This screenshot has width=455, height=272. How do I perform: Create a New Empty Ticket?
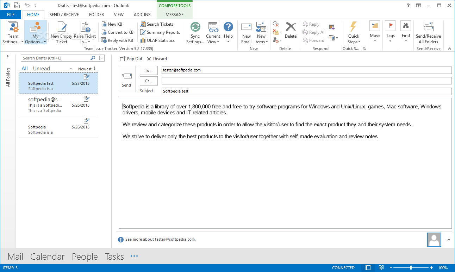(x=61, y=33)
